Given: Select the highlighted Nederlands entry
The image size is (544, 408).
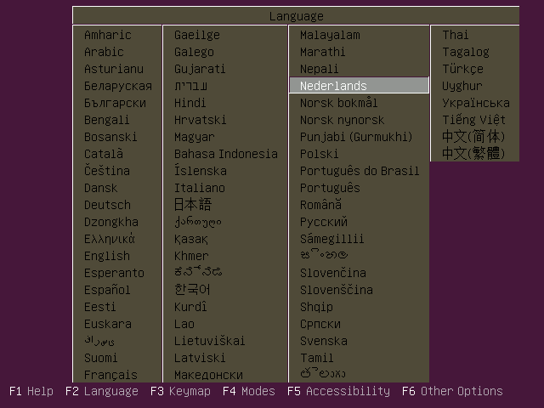Looking at the screenshot, I should pyautogui.click(x=333, y=86).
